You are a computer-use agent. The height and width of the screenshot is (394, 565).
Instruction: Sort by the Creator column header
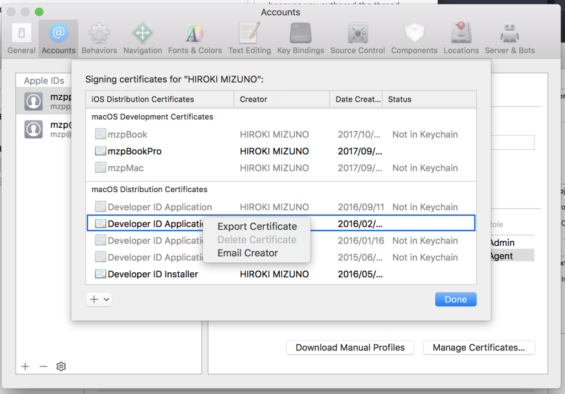[282, 99]
